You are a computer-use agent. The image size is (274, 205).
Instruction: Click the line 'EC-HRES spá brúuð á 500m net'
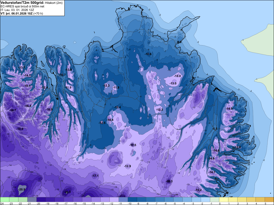click(22, 7)
